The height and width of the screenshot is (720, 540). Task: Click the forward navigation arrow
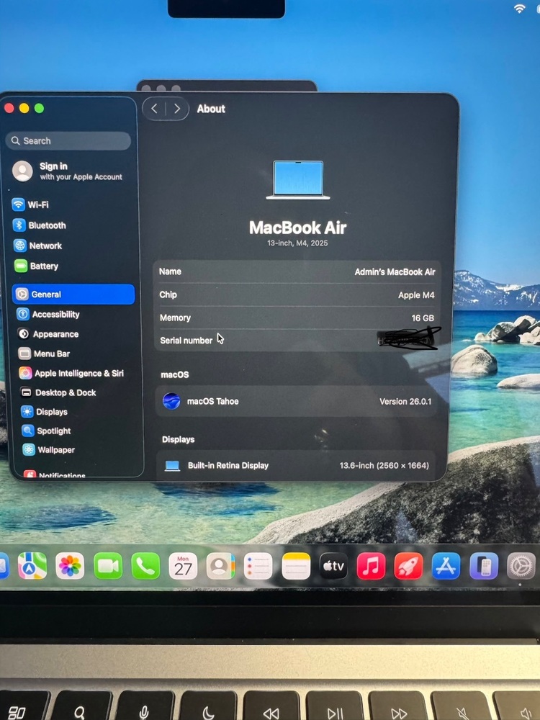click(x=177, y=109)
